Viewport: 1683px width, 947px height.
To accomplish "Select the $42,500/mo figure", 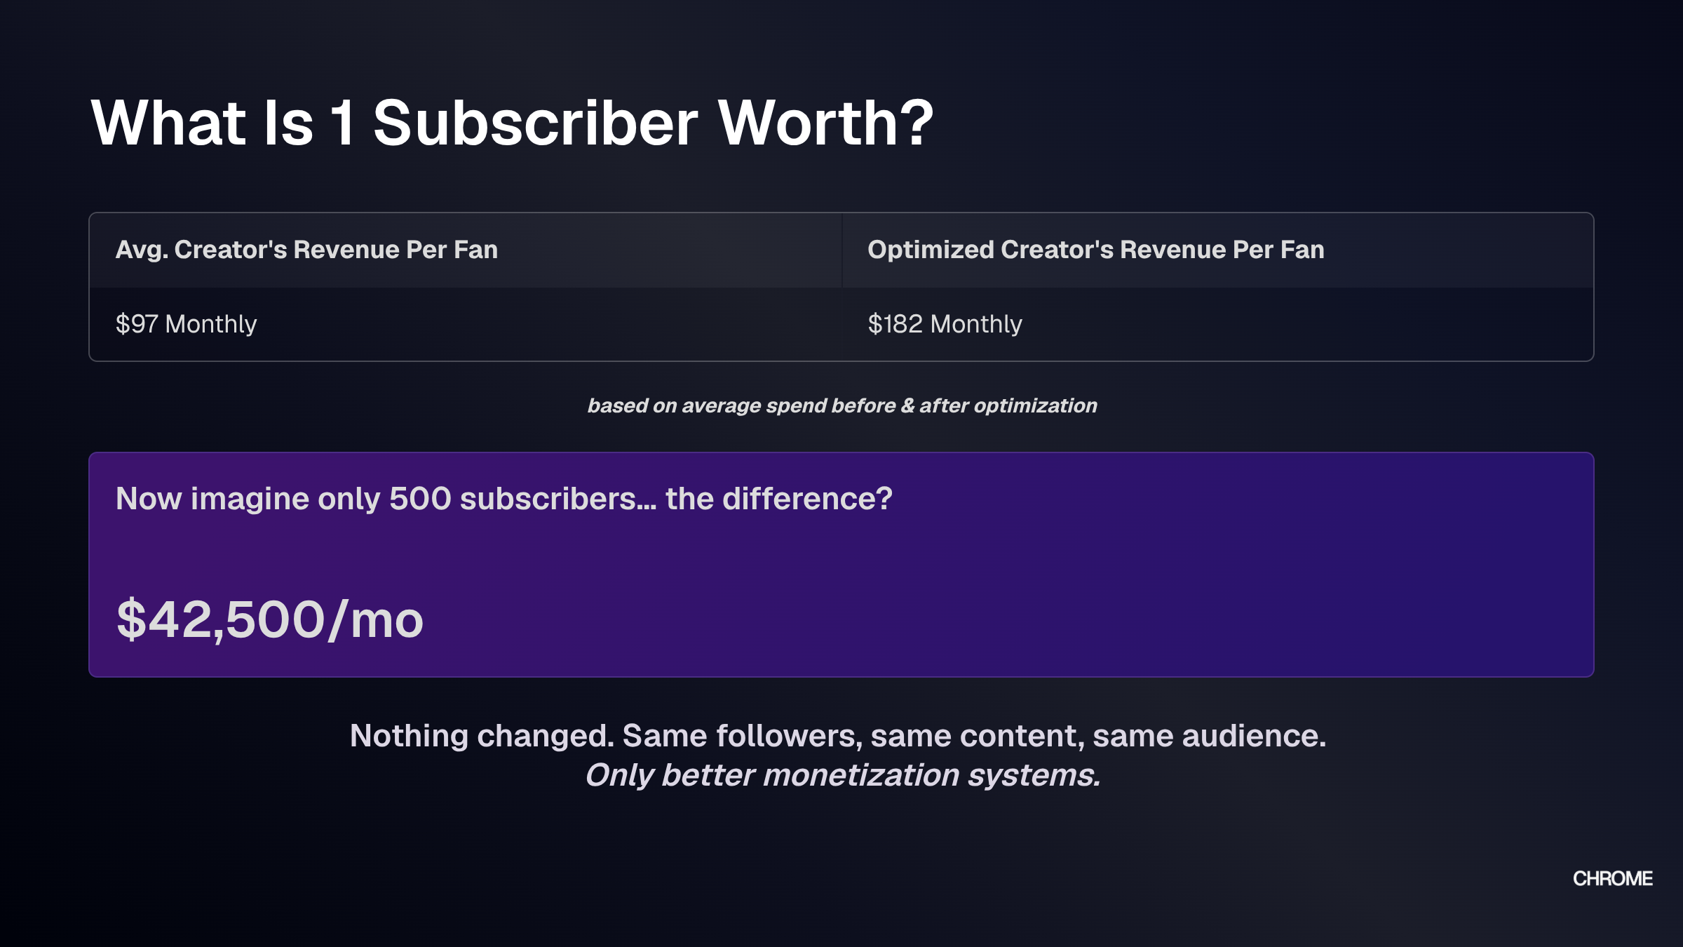I will [x=270, y=620].
